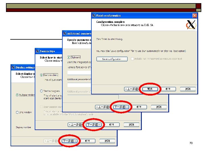Open help in Session type window
Image resolution: width=205 pixels, height=154 pixels.
point(131,125)
